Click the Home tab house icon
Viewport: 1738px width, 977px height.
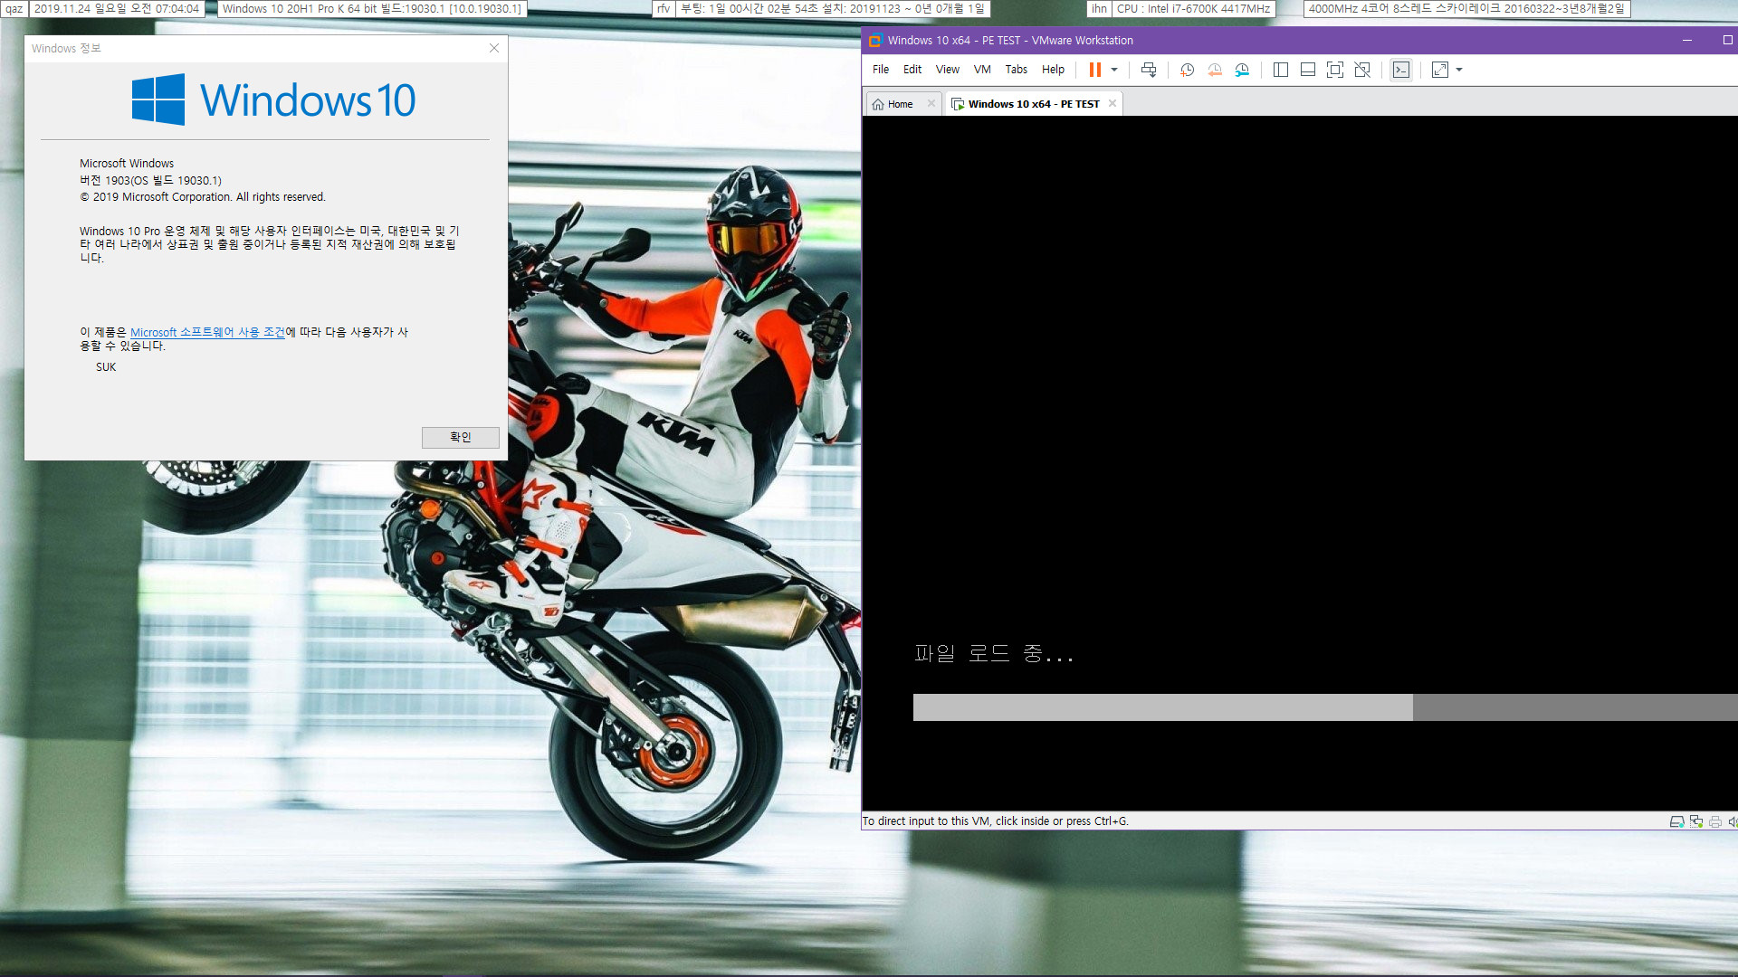pyautogui.click(x=878, y=104)
